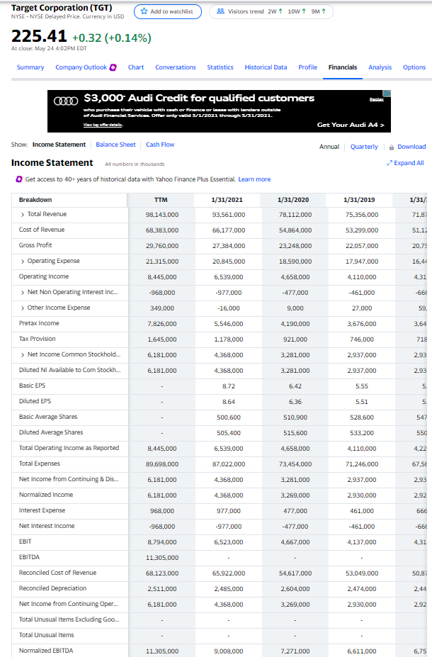Open the Summary tab
This screenshot has width=432, height=657.
coord(30,67)
